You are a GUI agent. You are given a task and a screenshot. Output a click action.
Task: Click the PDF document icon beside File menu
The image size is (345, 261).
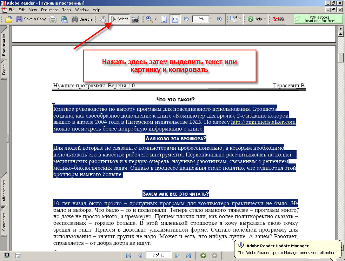4,10
